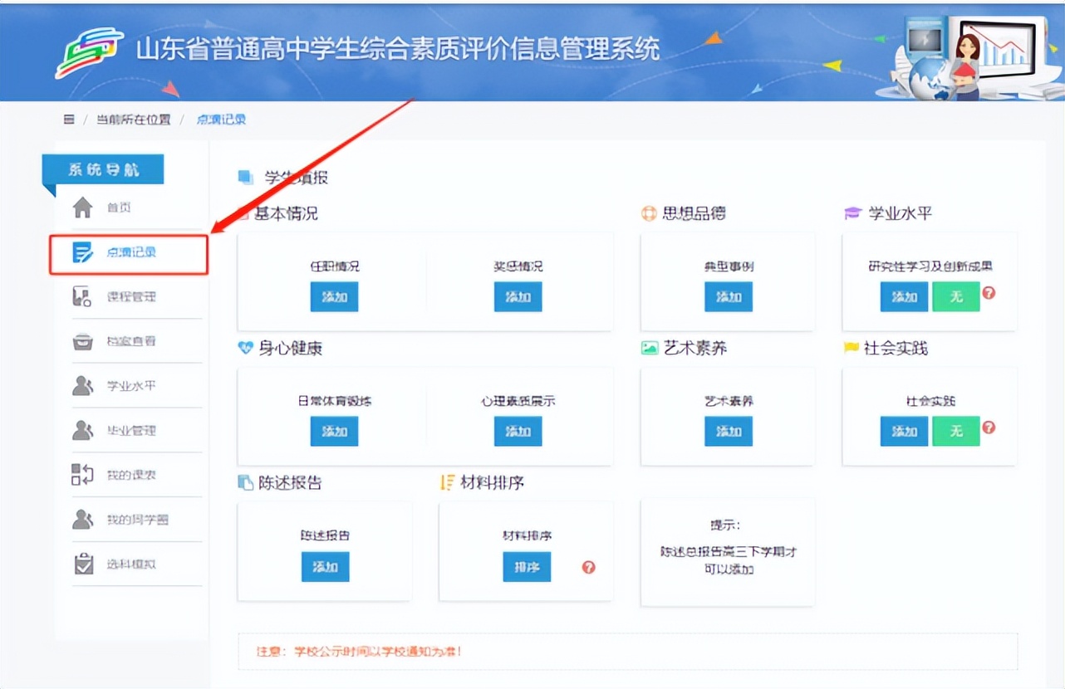Click help icon beside 排序 button
The image size is (1065, 689).
pos(588,568)
